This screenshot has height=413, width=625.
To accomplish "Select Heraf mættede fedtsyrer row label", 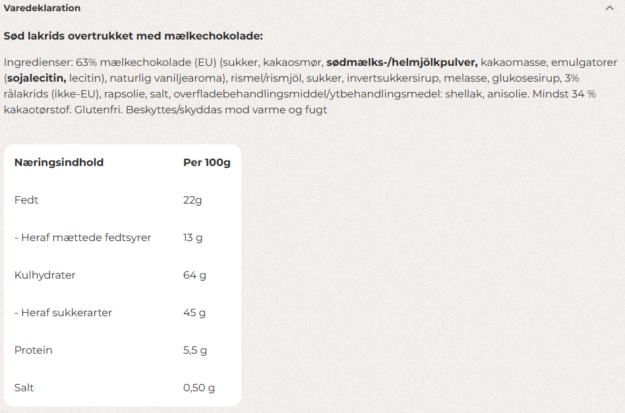I will pos(83,238).
